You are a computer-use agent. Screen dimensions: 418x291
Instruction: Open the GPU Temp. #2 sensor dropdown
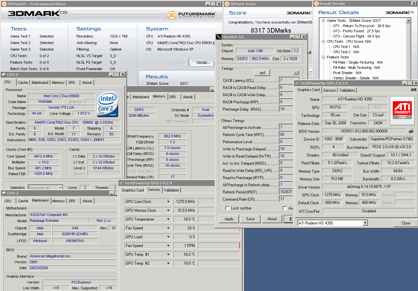pyautogui.click(x=169, y=263)
